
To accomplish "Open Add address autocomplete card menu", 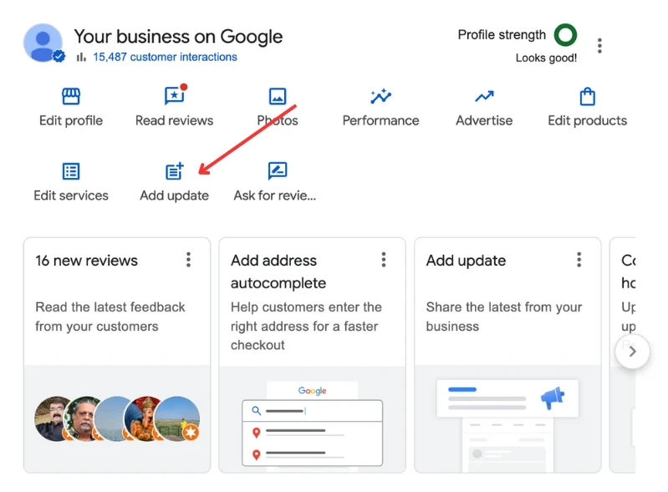I will click(384, 260).
